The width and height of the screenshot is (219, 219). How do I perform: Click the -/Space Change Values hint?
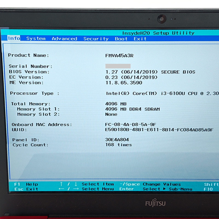click(x=150, y=184)
